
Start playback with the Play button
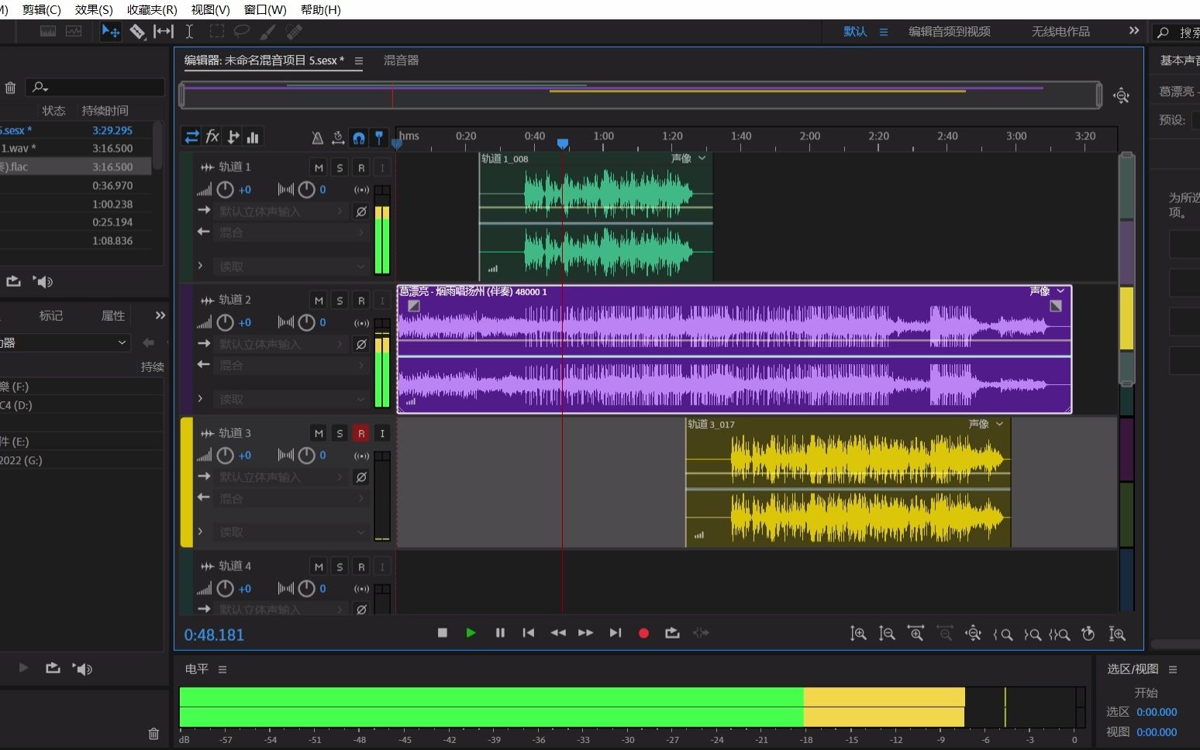[x=471, y=633]
